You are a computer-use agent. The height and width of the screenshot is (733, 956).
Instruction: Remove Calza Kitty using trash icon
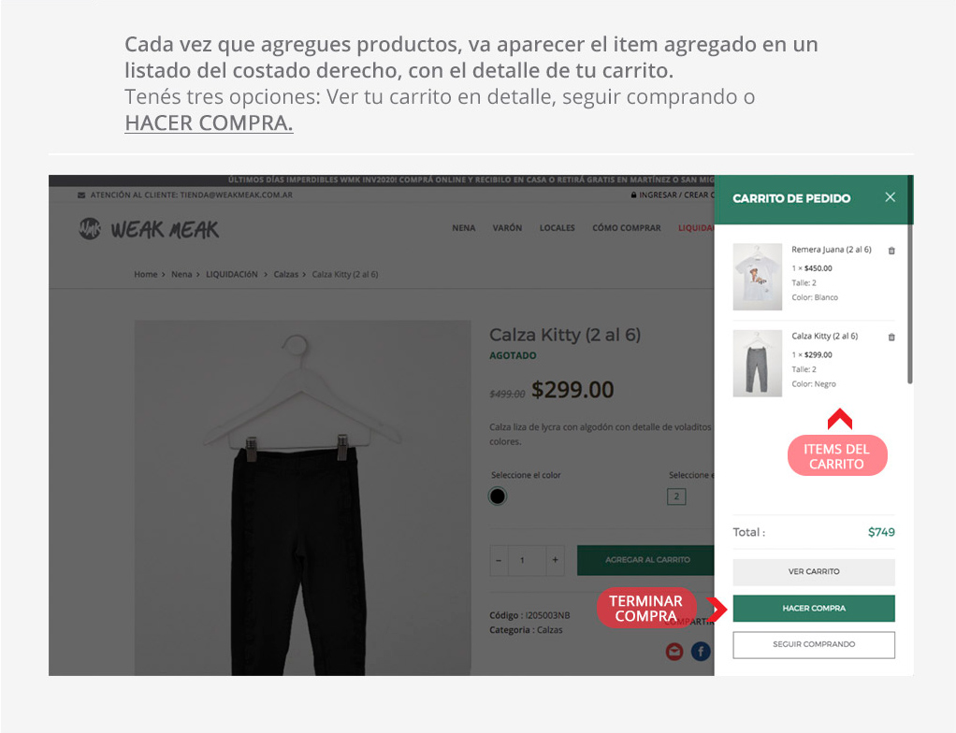pyautogui.click(x=891, y=337)
